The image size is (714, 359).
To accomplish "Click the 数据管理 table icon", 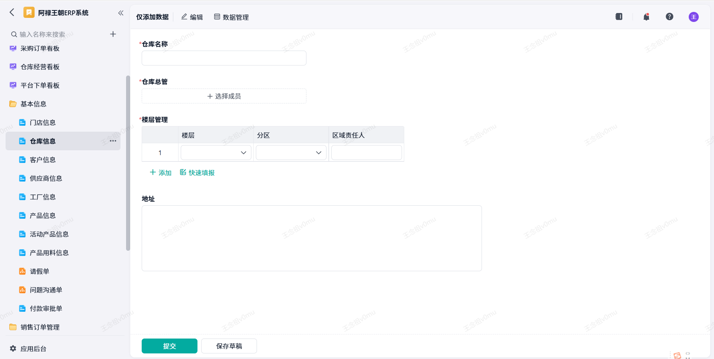I will coord(217,17).
